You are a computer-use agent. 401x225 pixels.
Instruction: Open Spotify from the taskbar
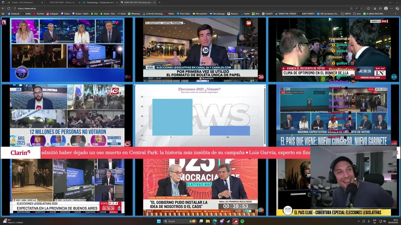pos(242,221)
